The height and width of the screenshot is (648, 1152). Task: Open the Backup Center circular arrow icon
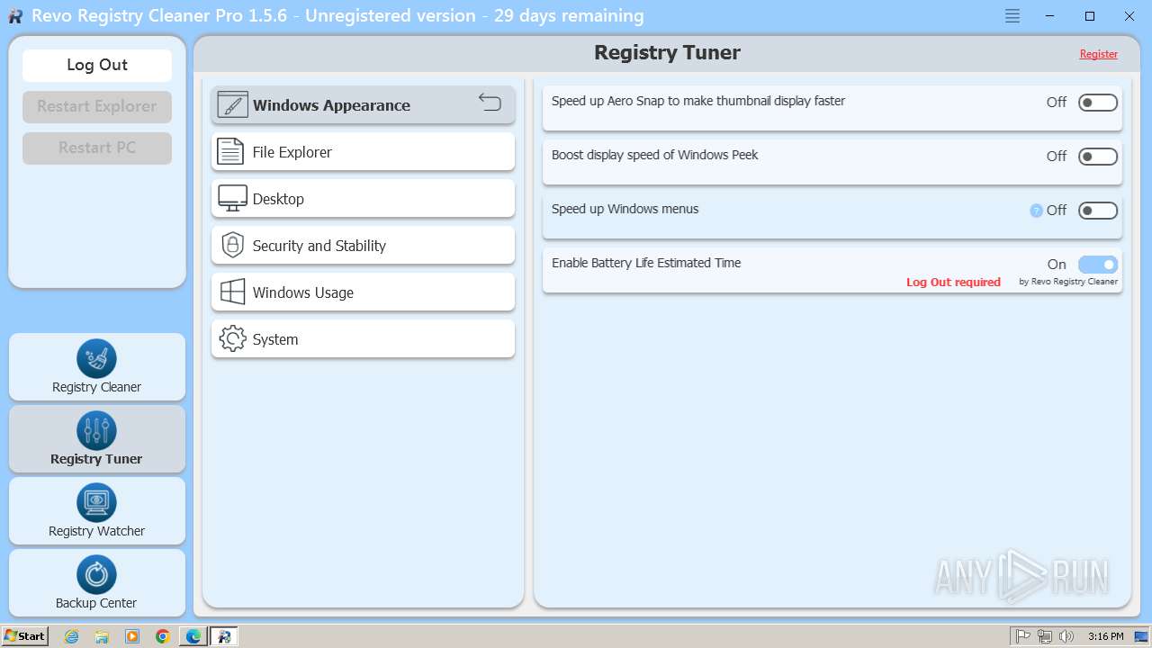[96, 574]
